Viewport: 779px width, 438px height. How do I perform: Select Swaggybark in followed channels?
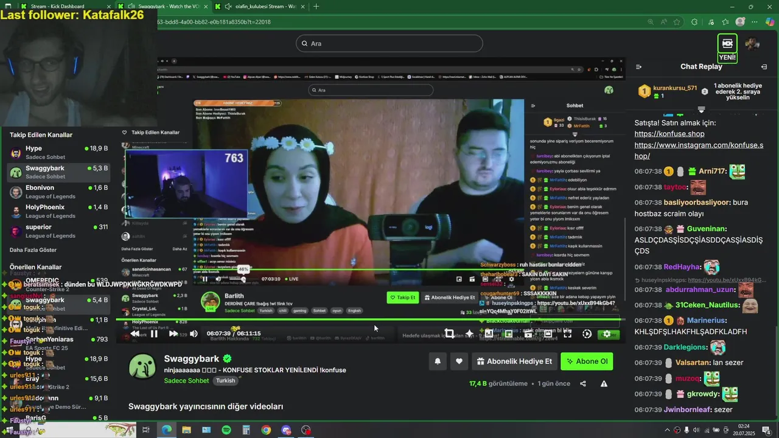(59, 172)
